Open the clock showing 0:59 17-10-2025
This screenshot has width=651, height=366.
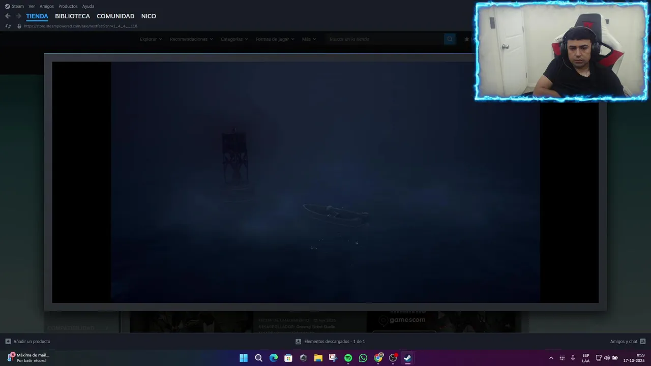(x=634, y=358)
